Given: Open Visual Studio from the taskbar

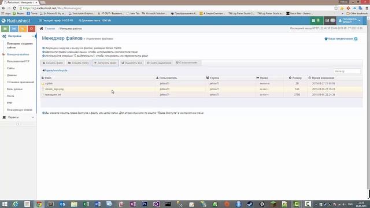Looking at the screenshot, I should [156, 204].
